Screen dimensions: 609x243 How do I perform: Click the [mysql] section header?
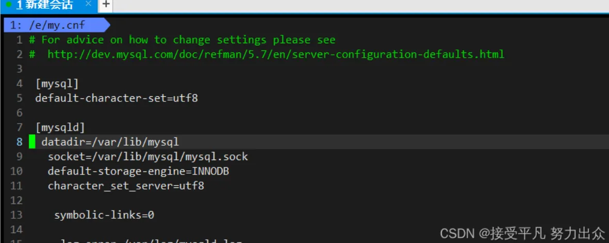point(57,83)
